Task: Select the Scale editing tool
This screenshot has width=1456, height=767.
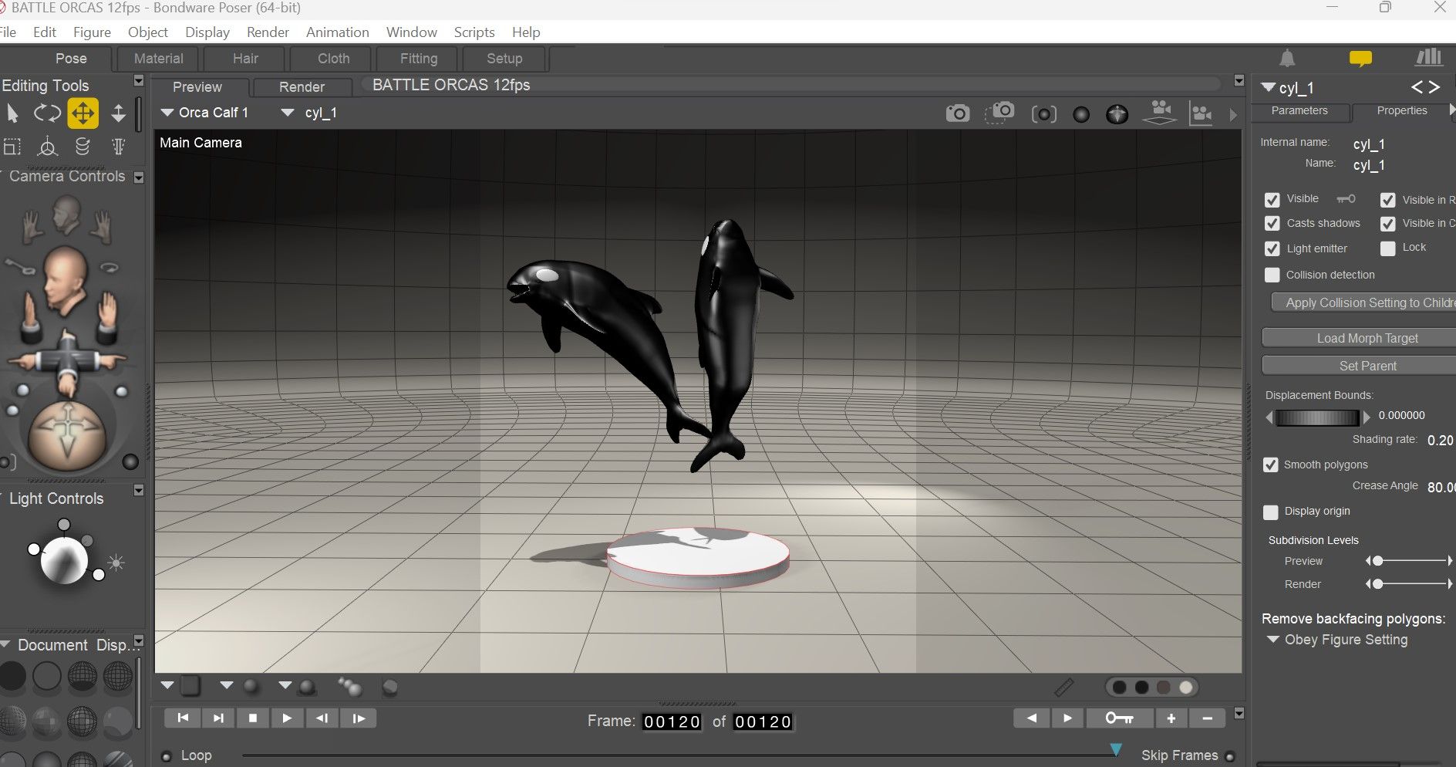Action: 12,147
